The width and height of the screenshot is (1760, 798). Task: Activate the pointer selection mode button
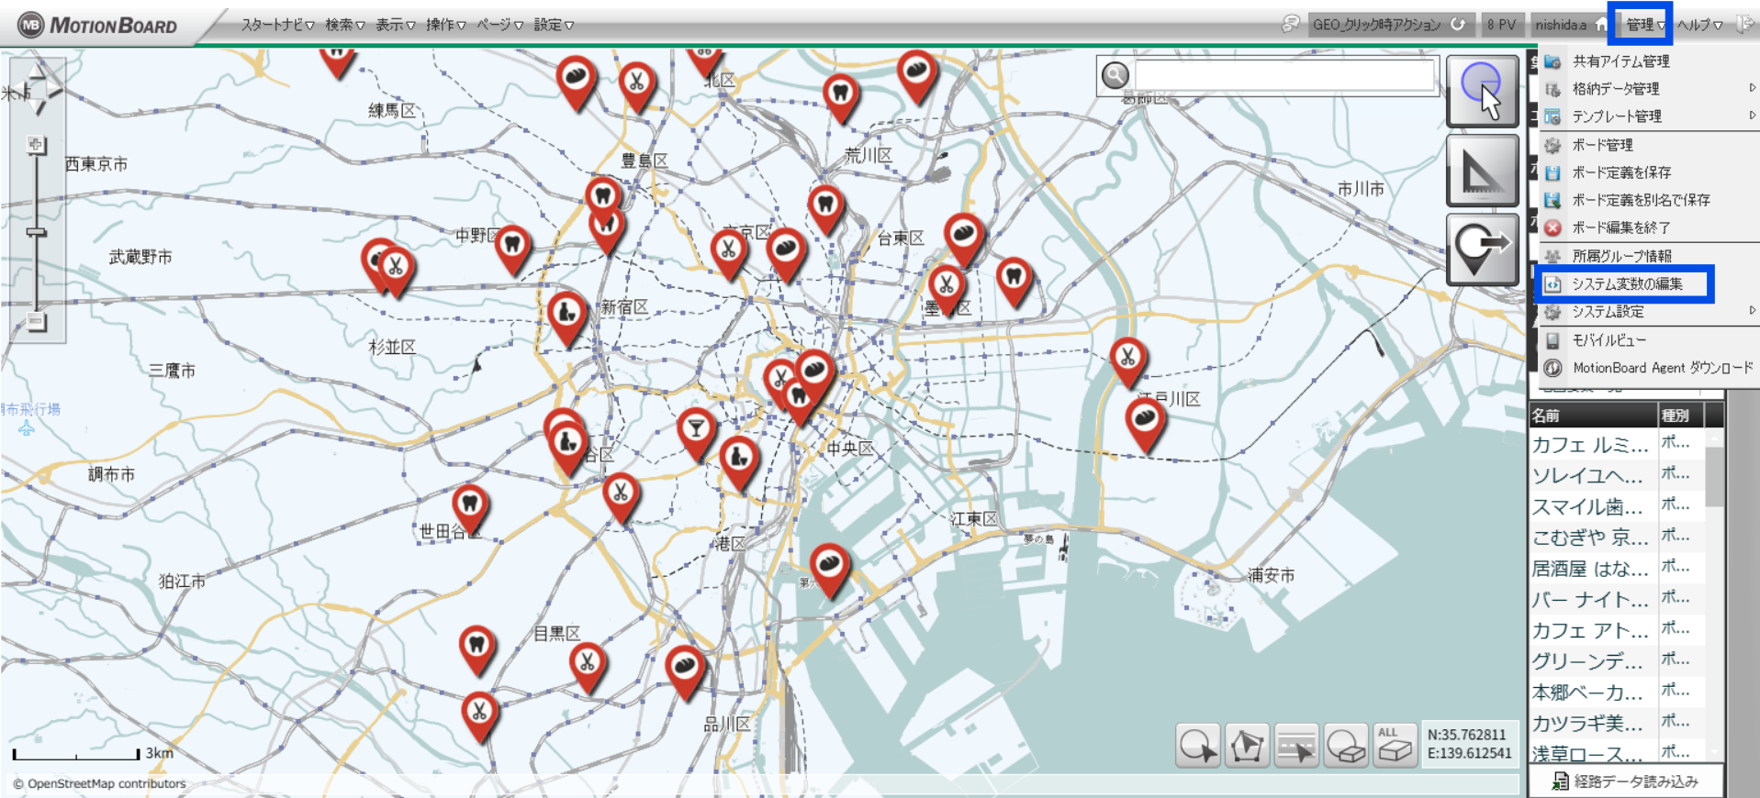tap(1482, 91)
